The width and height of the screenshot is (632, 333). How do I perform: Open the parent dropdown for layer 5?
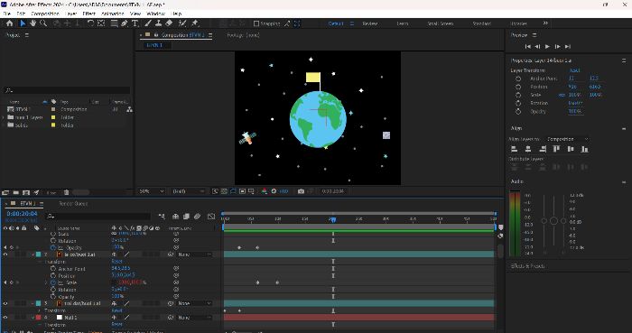point(195,303)
